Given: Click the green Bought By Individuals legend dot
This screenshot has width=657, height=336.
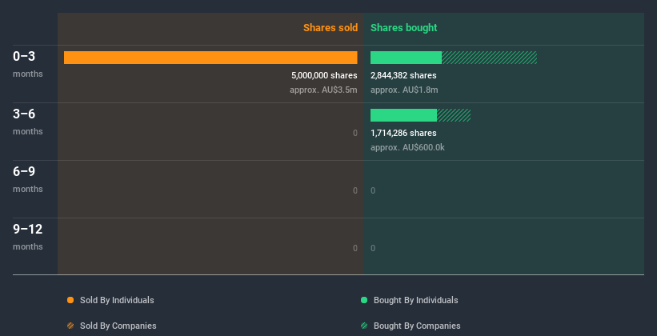Looking at the screenshot, I should [364, 300].
